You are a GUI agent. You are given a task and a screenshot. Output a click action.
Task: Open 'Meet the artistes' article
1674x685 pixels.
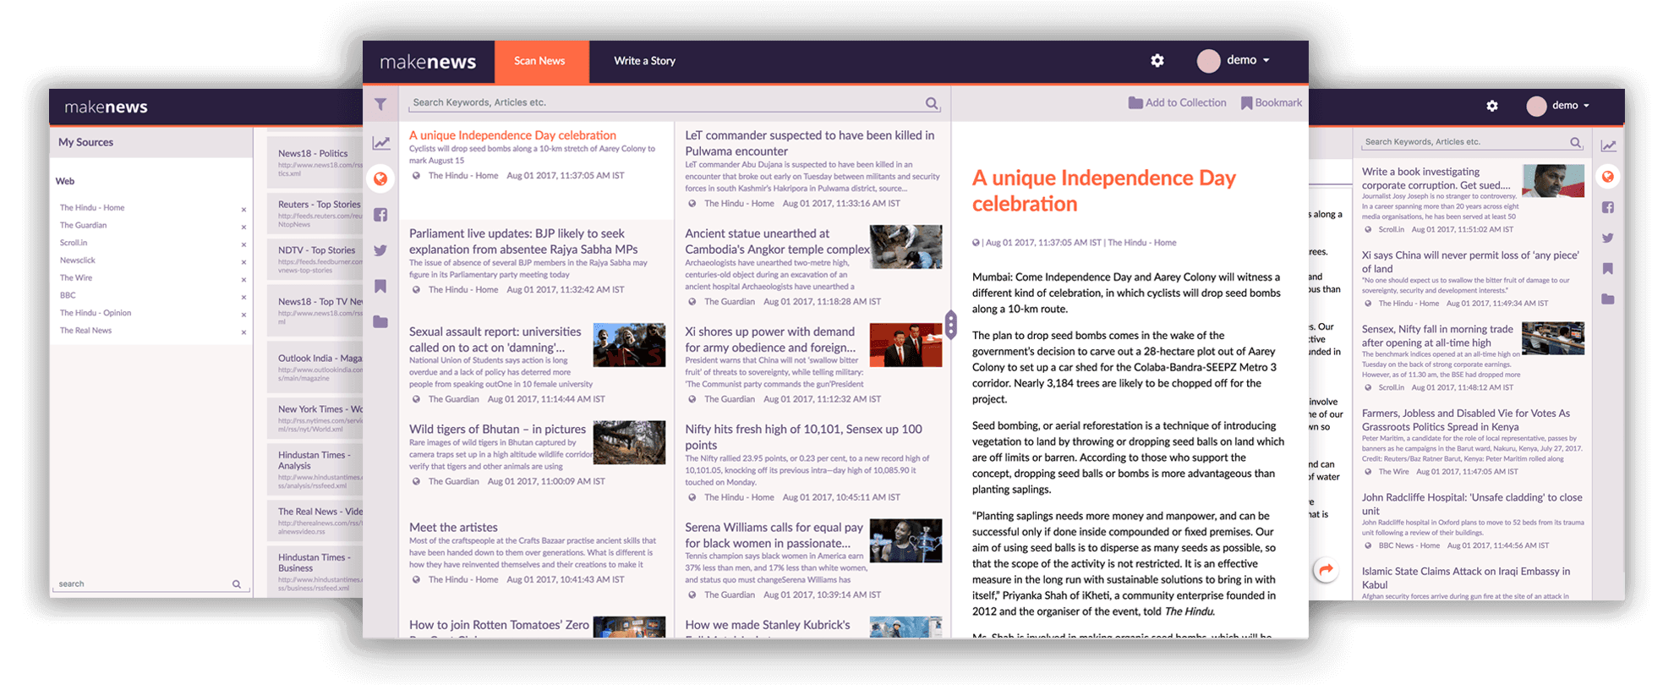[x=453, y=527]
